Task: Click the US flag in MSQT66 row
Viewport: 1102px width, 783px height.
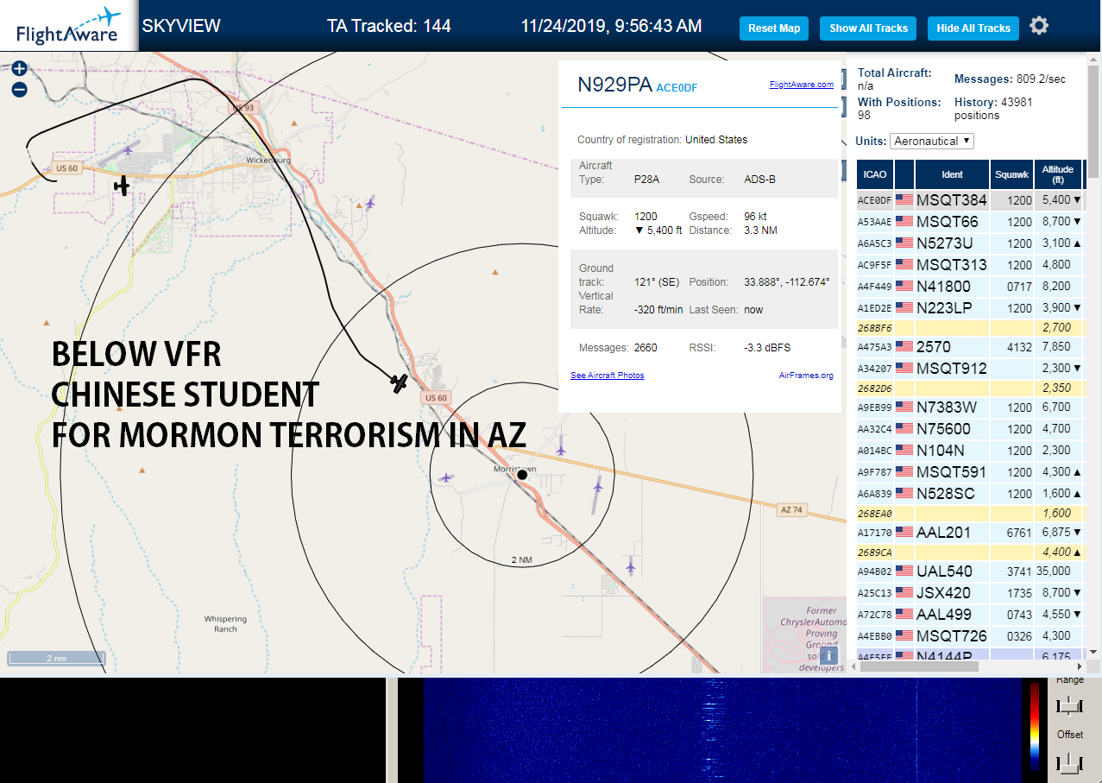Action: coord(904,222)
